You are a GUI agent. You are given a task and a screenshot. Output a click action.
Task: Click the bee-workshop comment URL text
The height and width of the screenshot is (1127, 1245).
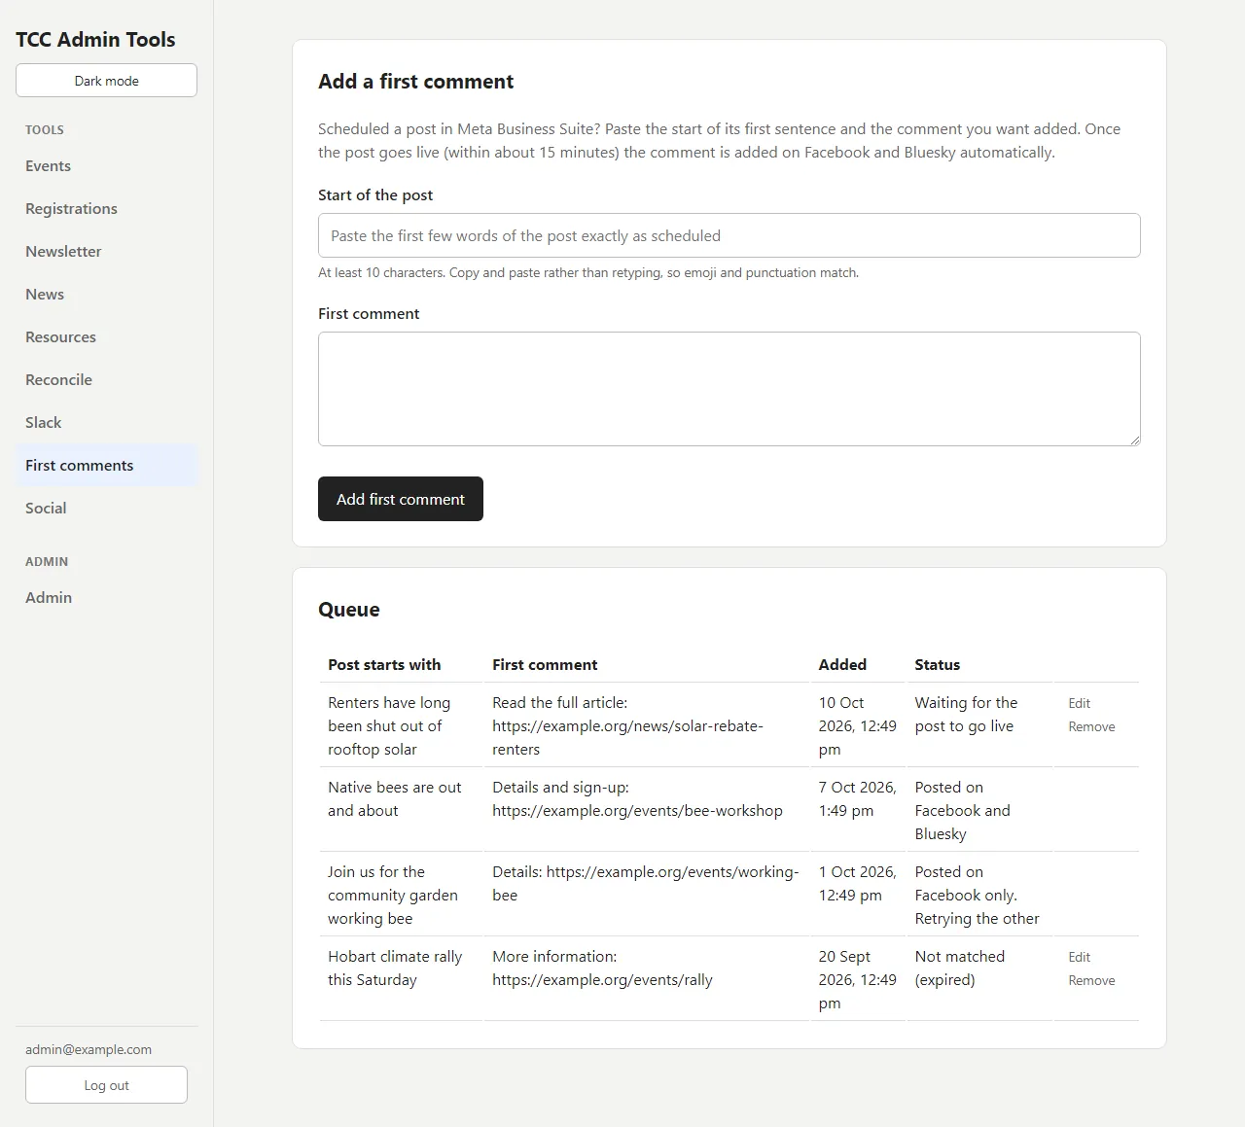[x=637, y=811]
